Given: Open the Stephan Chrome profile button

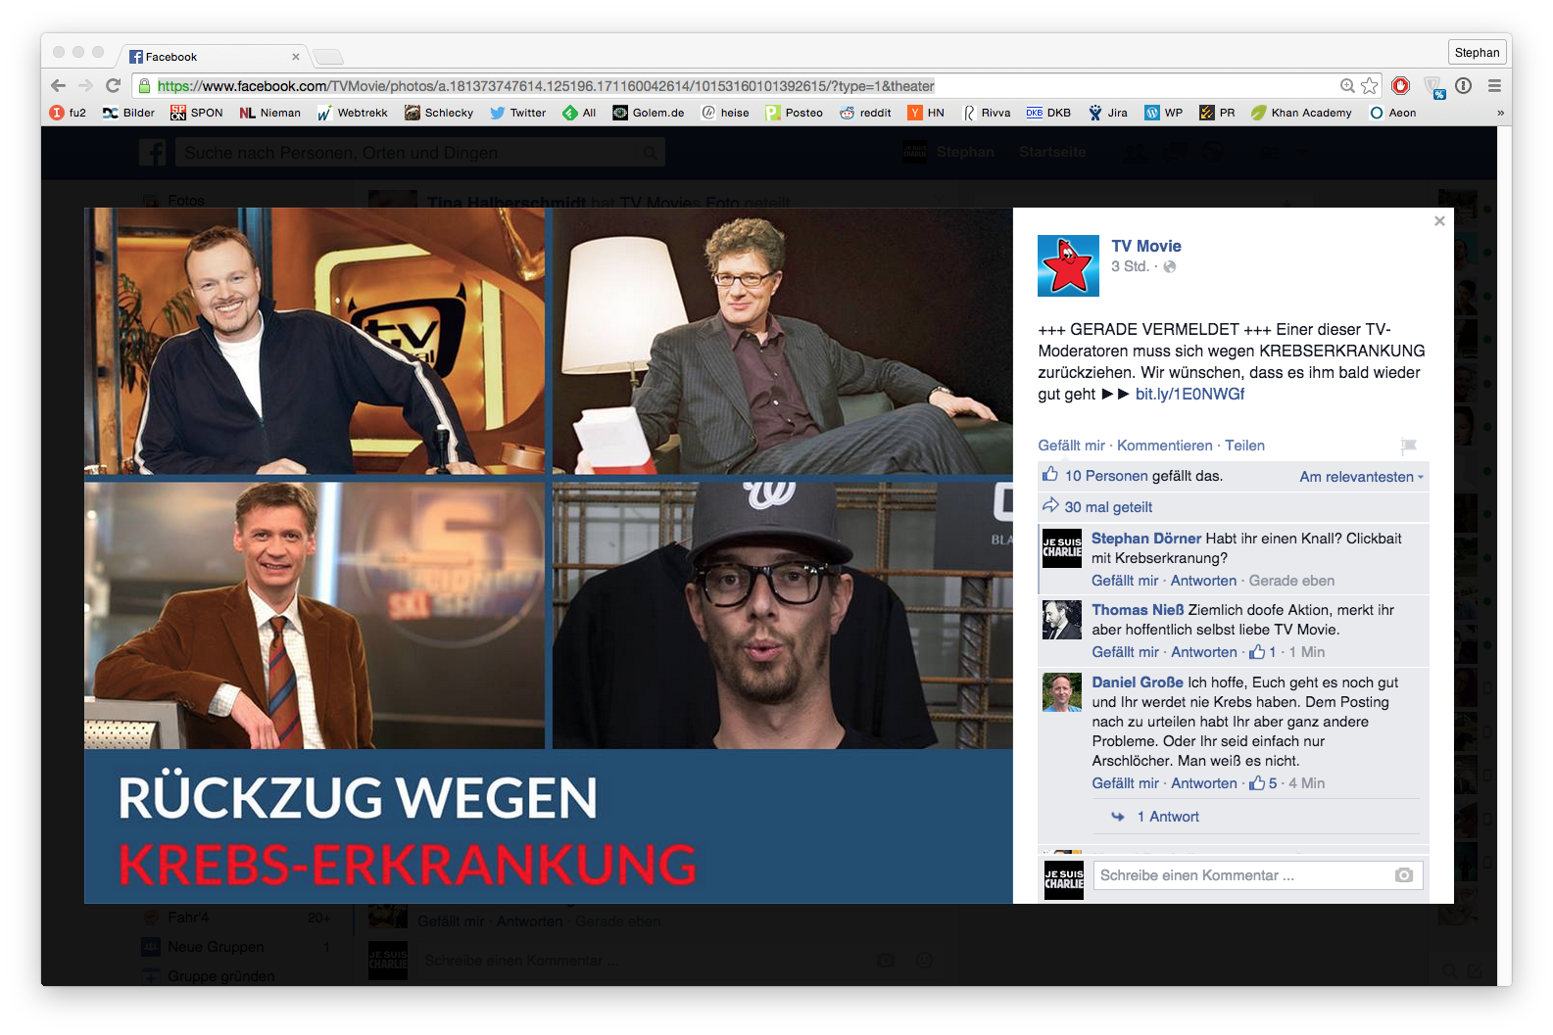Looking at the screenshot, I should [x=1477, y=53].
